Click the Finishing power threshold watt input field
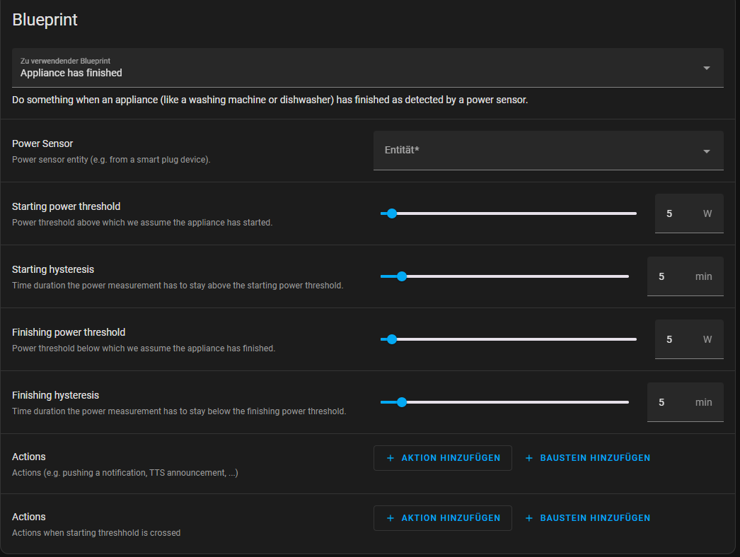 pos(689,339)
